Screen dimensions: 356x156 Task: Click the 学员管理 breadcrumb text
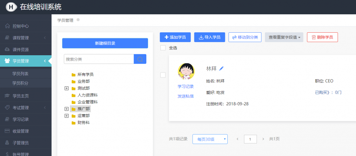pyautogui.click(x=65, y=20)
